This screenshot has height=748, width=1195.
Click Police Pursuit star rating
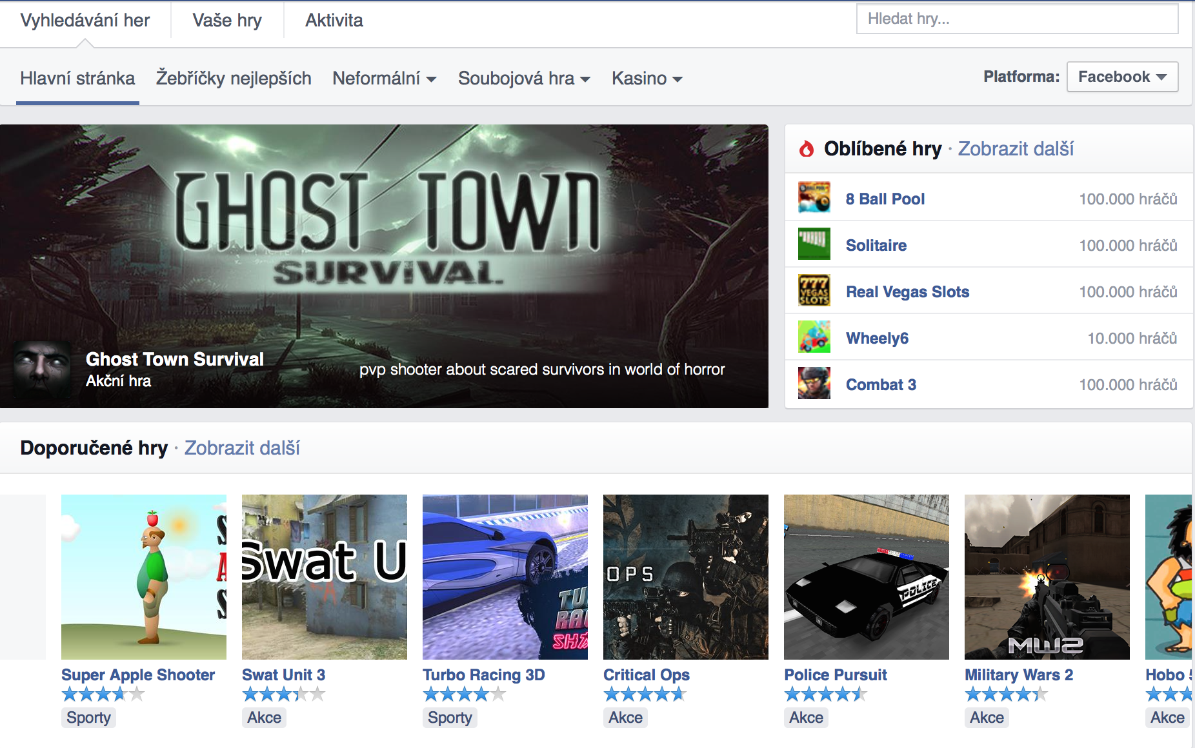(826, 694)
